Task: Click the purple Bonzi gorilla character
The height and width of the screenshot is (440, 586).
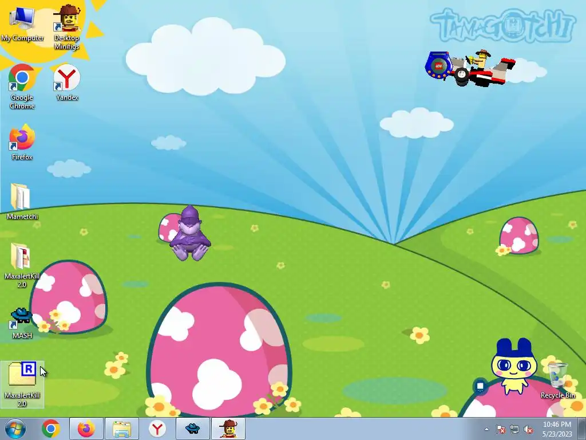Action: 190,233
